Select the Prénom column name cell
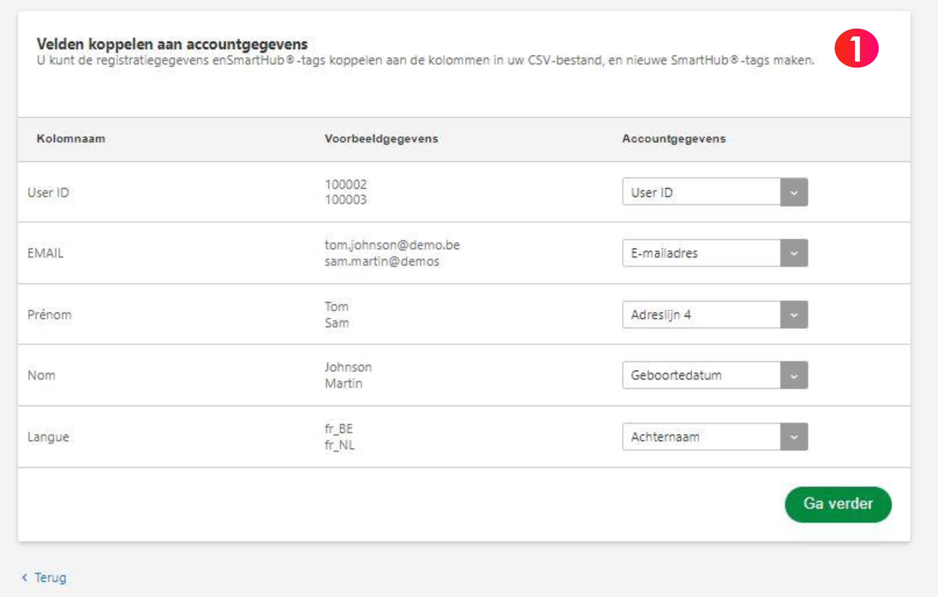 pyautogui.click(x=49, y=314)
